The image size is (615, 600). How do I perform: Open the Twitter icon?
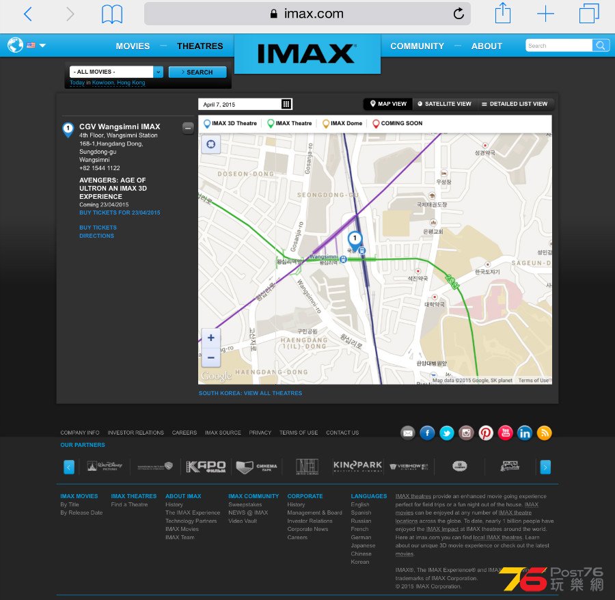pyautogui.click(x=447, y=433)
